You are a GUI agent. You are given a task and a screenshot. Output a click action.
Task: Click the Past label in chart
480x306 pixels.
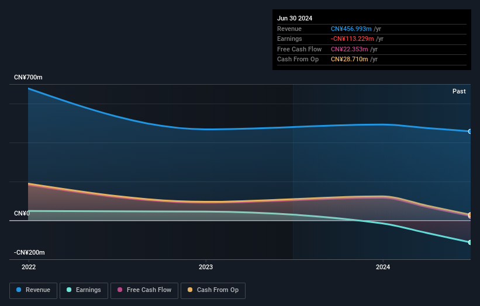click(459, 91)
